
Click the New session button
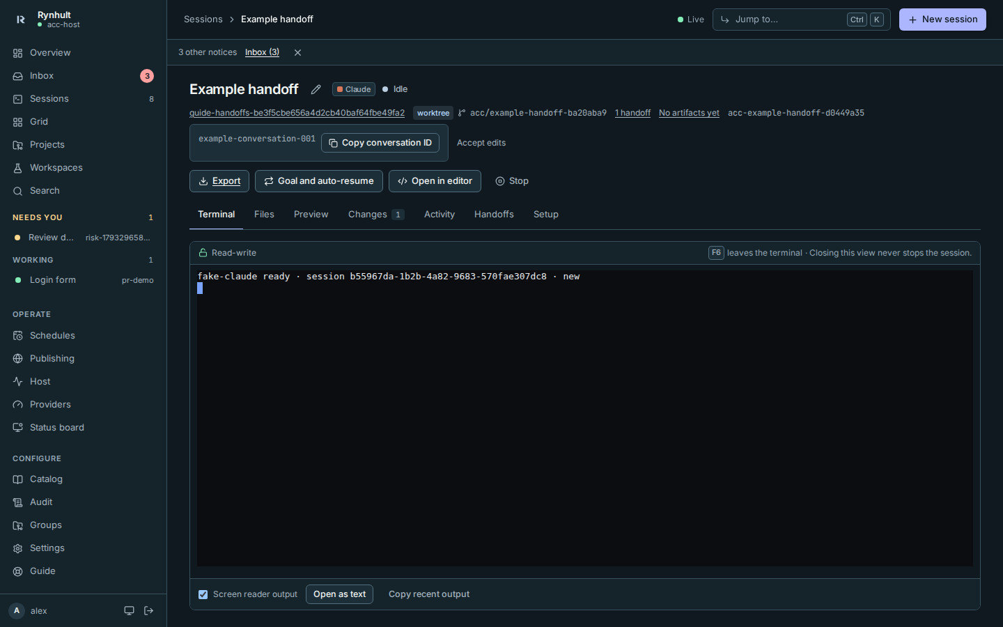click(x=942, y=20)
